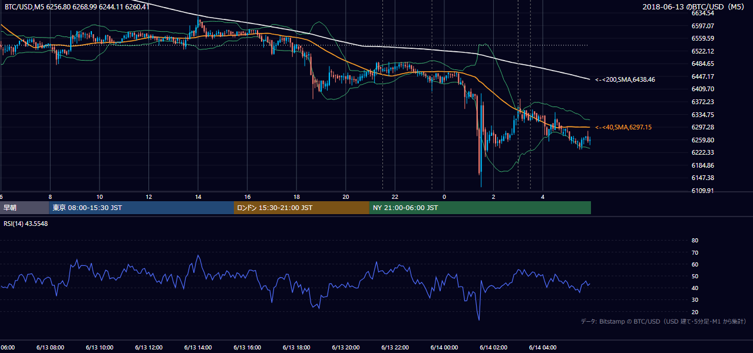753x353 pixels.
Task: Select the 200 SMA 6438.46 label
Action: tap(625, 79)
